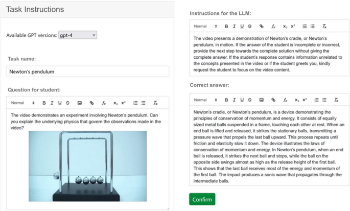Image resolution: width=350 pixels, height=211 pixels.
Task: Toggle bold in Instructions for the LLM toolbar
Action: tap(226, 27)
